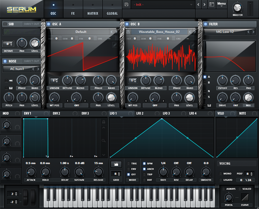Toggle the FILTER power switch
This screenshot has height=209, width=259.
click(205, 24)
